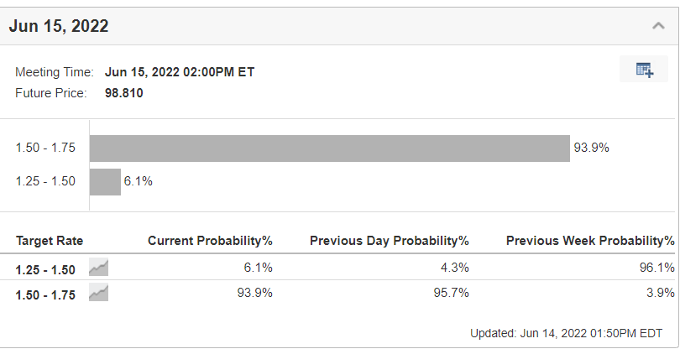
Task: Click the Previous Day Probability% header
Action: [x=390, y=241]
